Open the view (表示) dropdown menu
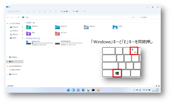Screen dimensions: 172x104 (76, 11)
